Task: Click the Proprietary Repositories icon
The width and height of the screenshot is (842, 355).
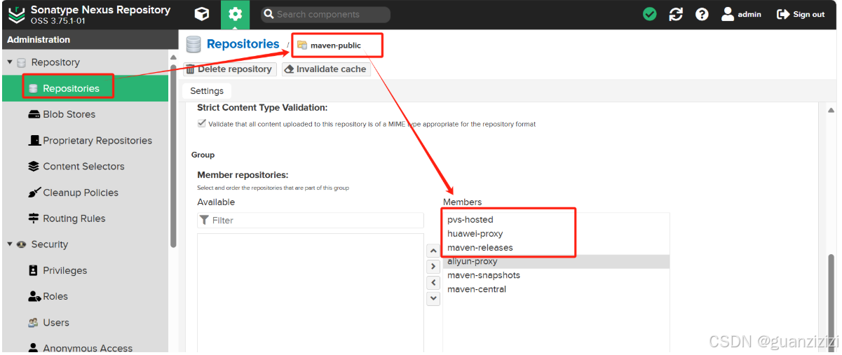Action: tap(34, 140)
